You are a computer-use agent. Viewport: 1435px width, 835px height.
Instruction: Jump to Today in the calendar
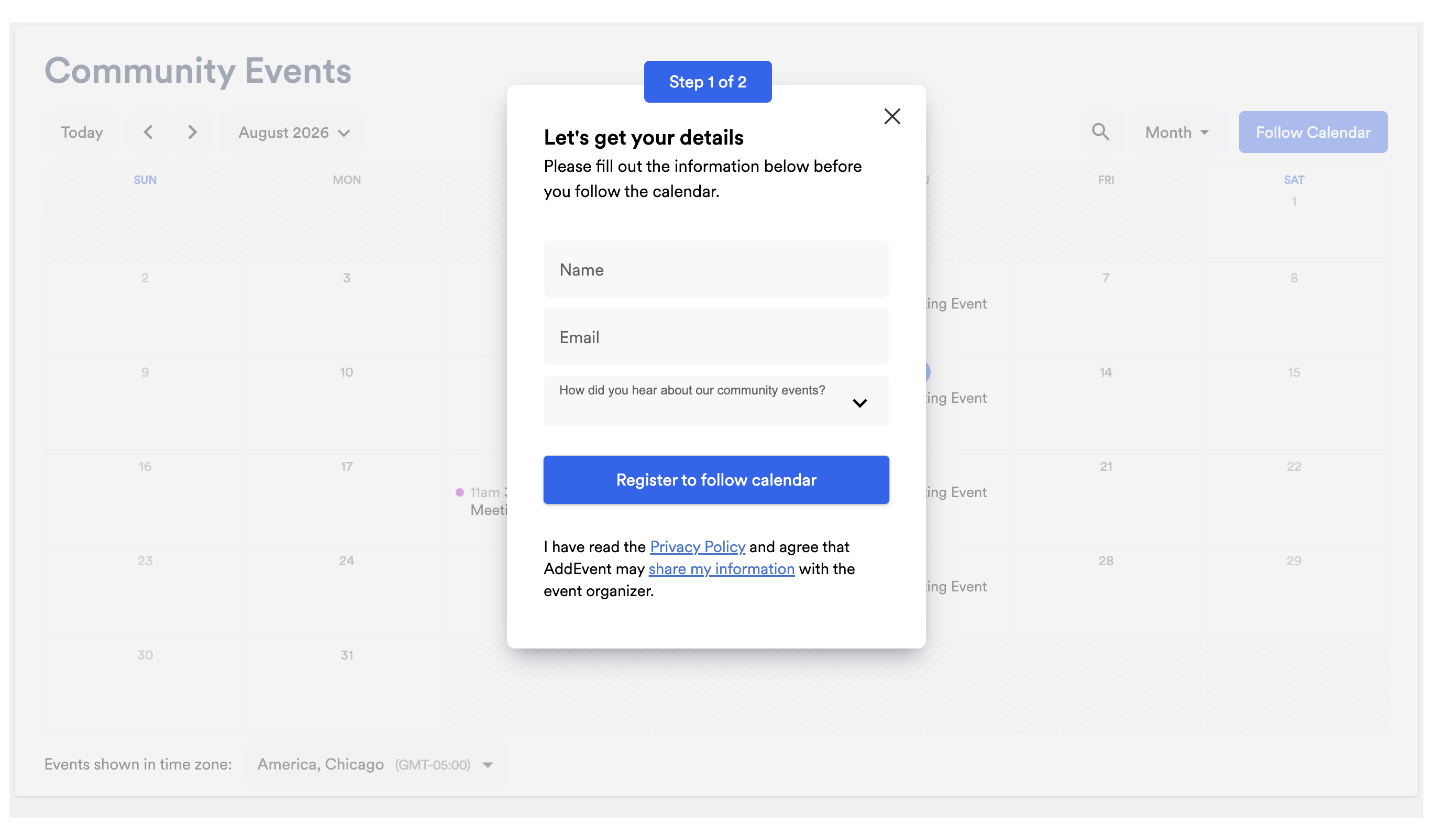click(x=82, y=132)
